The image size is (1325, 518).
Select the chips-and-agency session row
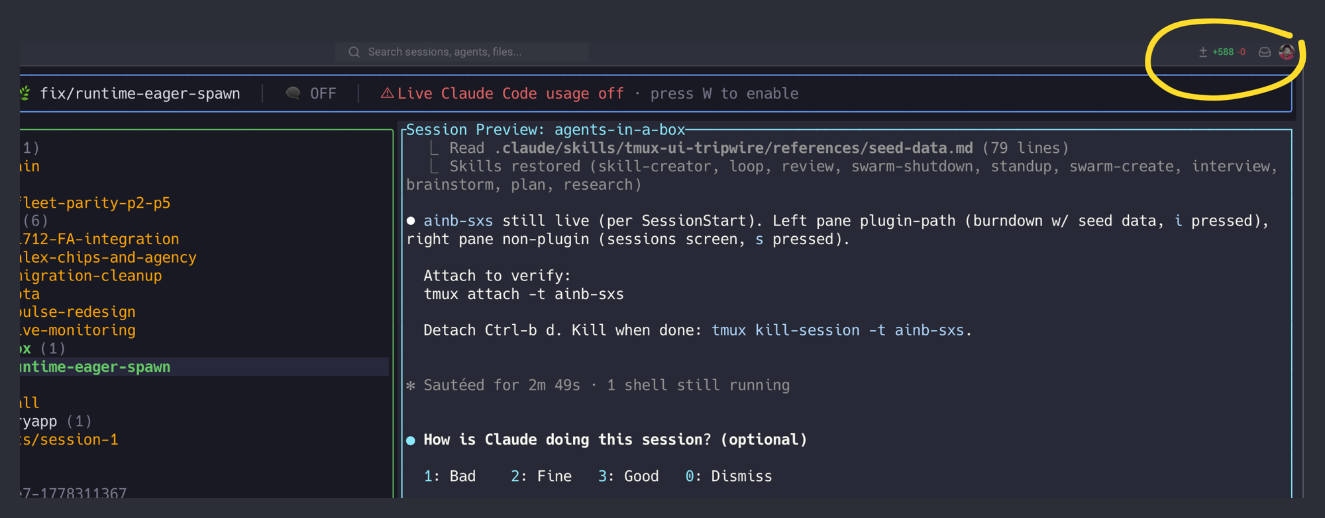coord(108,257)
